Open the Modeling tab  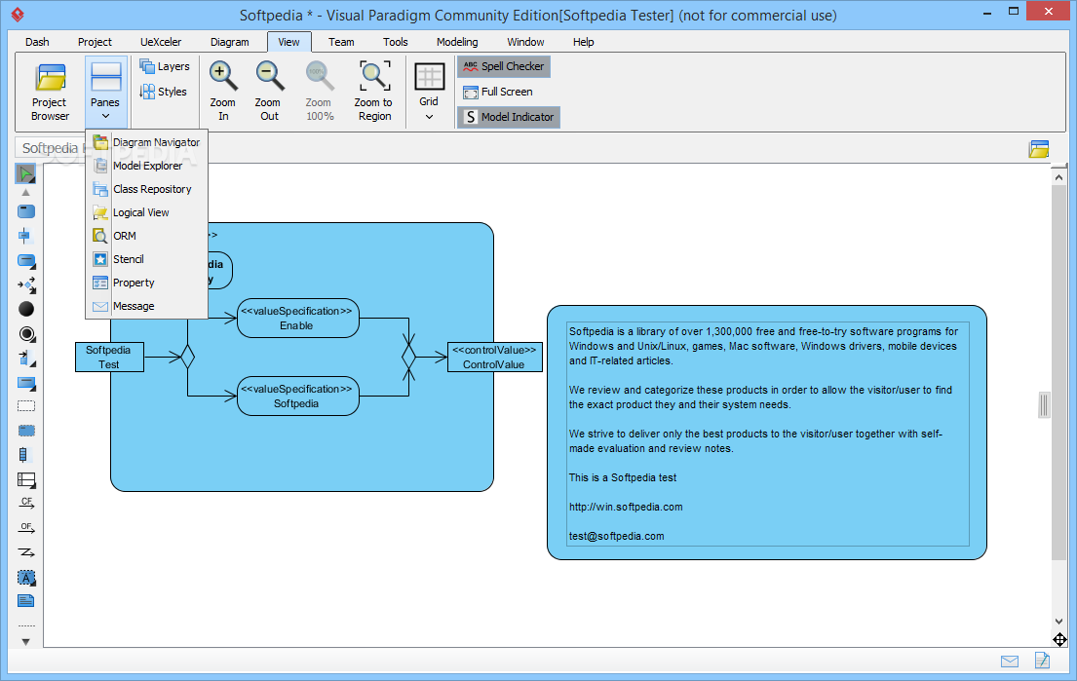point(457,42)
